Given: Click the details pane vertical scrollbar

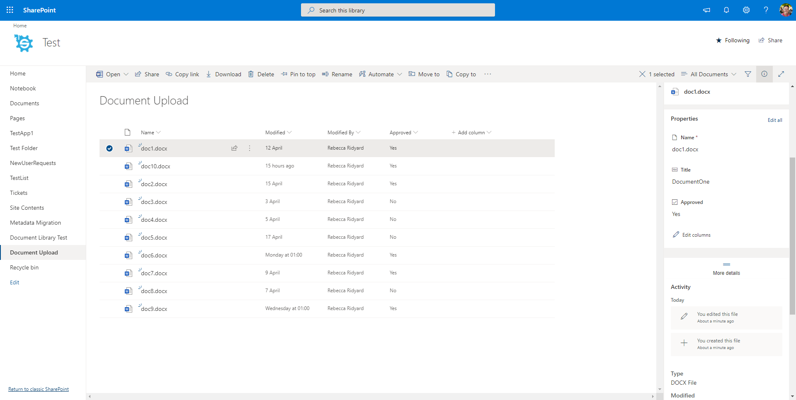Looking at the screenshot, I should pos(792,236).
